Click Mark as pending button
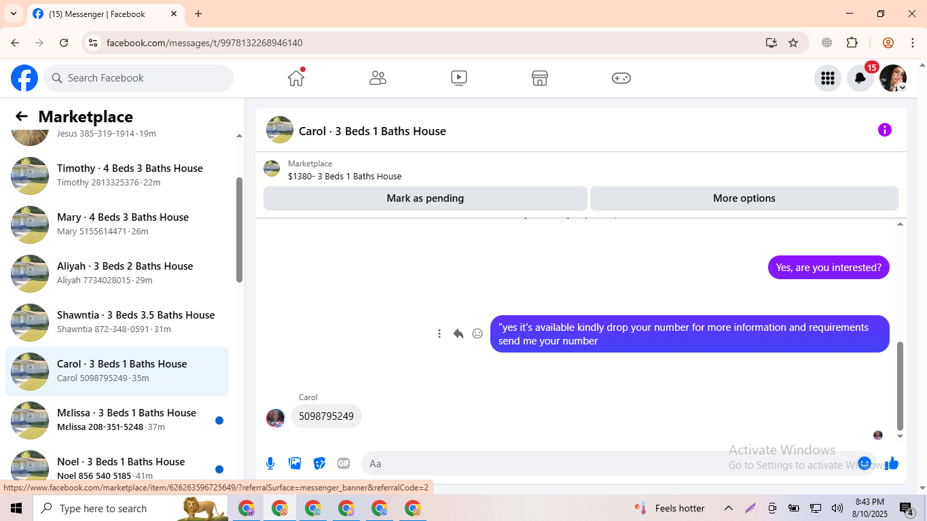Image resolution: width=927 pixels, height=521 pixels. [x=425, y=198]
